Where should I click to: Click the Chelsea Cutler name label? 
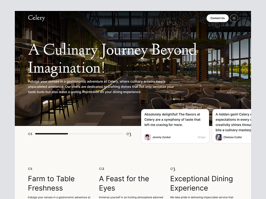tap(233, 137)
